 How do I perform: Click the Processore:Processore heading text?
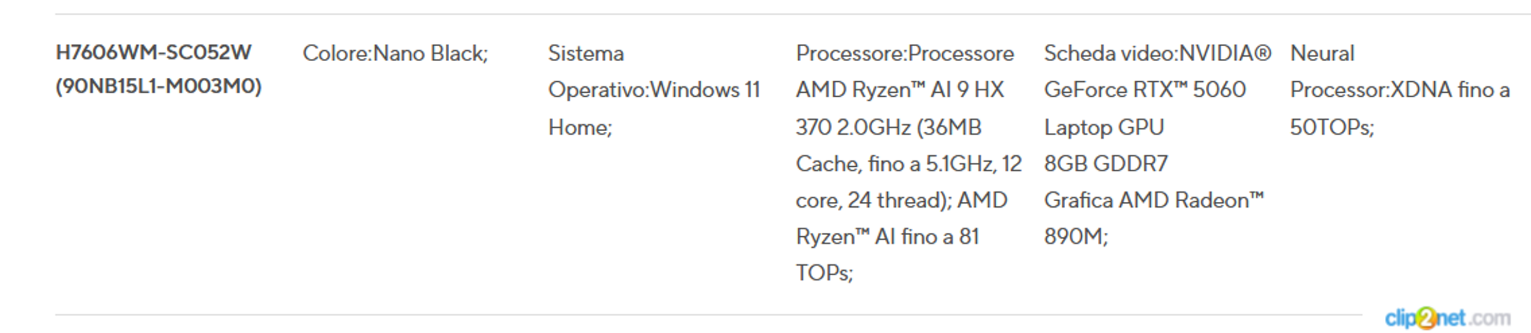(x=904, y=53)
